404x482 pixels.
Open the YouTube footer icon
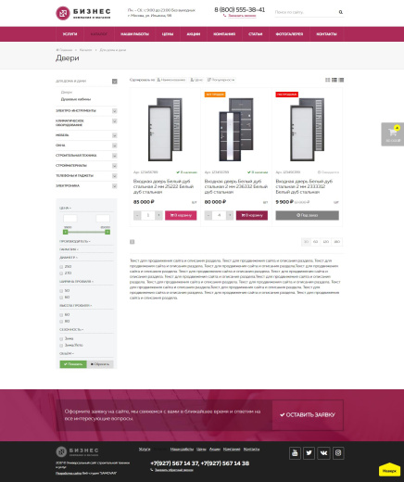click(x=295, y=453)
